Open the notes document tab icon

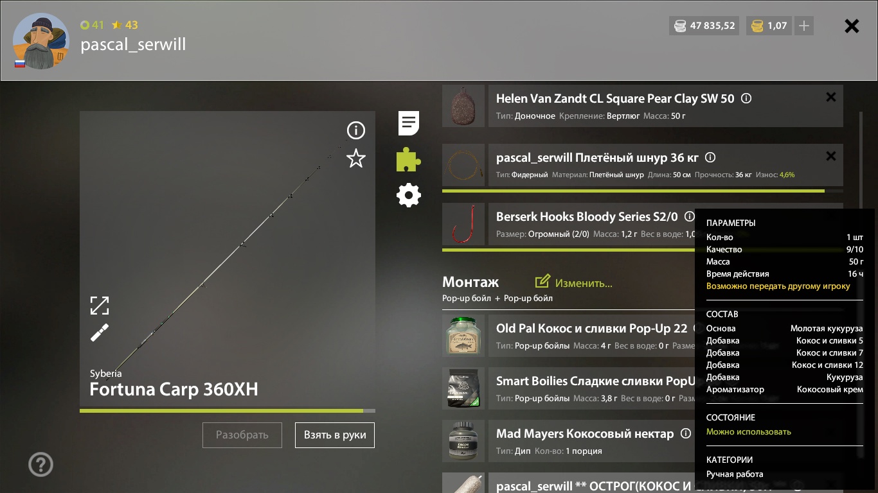[409, 123]
